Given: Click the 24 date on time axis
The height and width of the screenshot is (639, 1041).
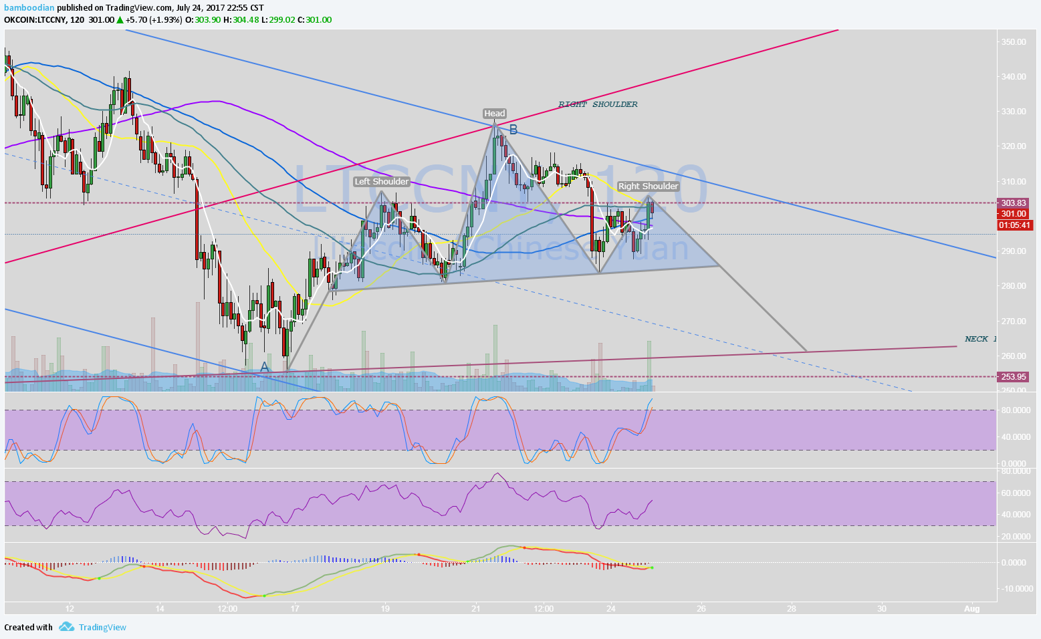Looking at the screenshot, I should (611, 609).
